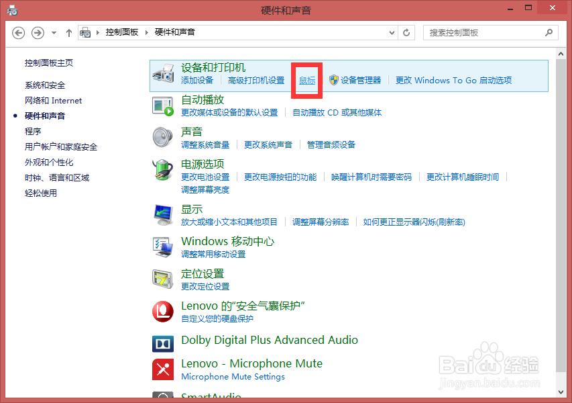Click 管理音频设备
Viewport: 572px width, 403px height.
(331, 144)
